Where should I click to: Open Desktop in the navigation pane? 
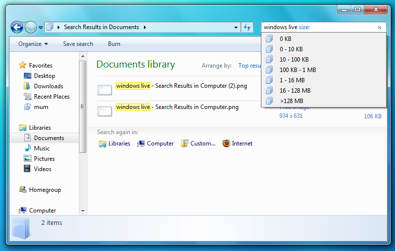(x=44, y=75)
